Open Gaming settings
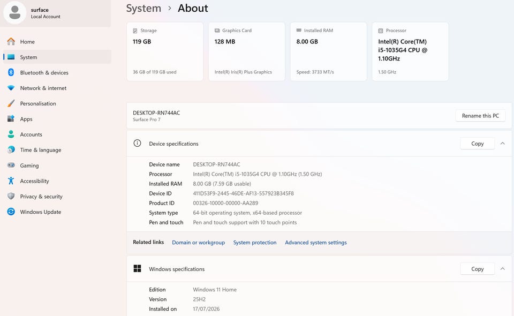Screen dimensions: 514x316 coord(57,165)
